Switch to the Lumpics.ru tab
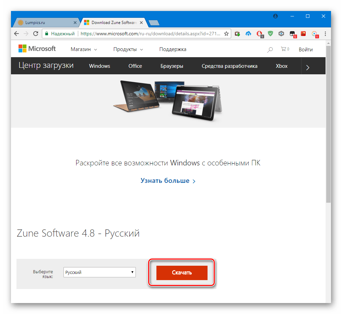This screenshot has height=314, width=342. 47,23
